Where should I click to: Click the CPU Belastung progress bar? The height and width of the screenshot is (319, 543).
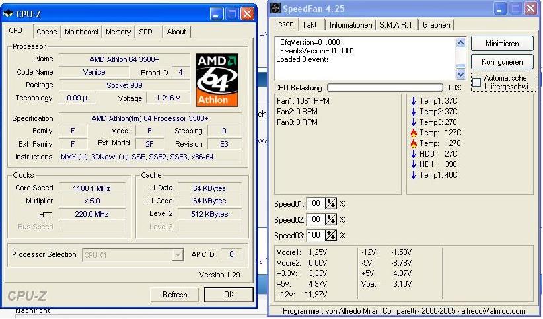point(384,88)
